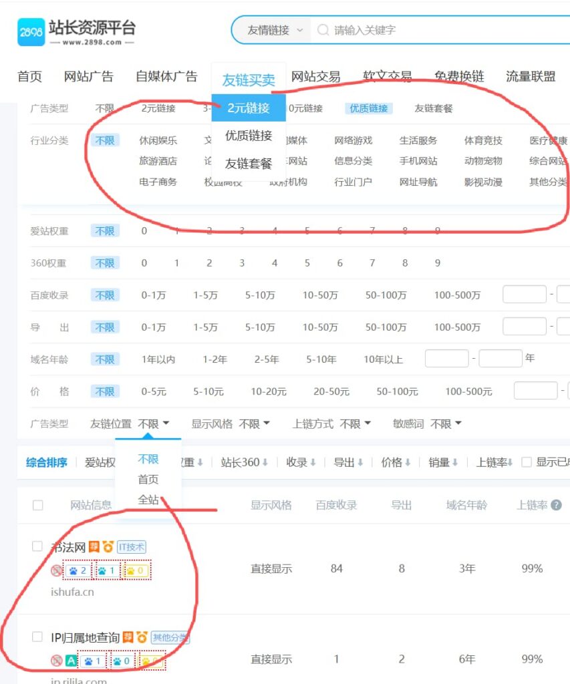The height and width of the screenshot is (684, 570).
Task: Choose 首页 in 友链位置 list
Action: tap(148, 480)
